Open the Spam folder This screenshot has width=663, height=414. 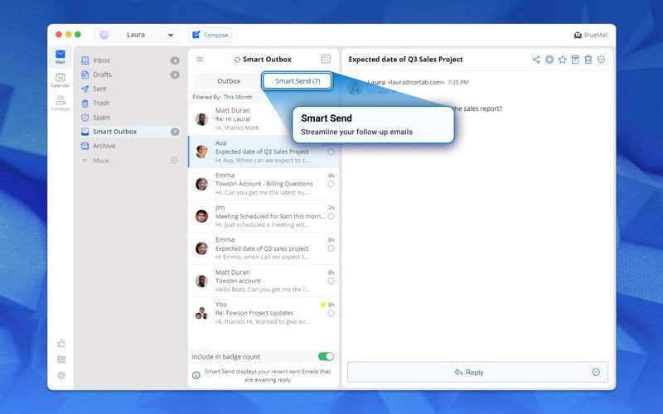pyautogui.click(x=130, y=118)
